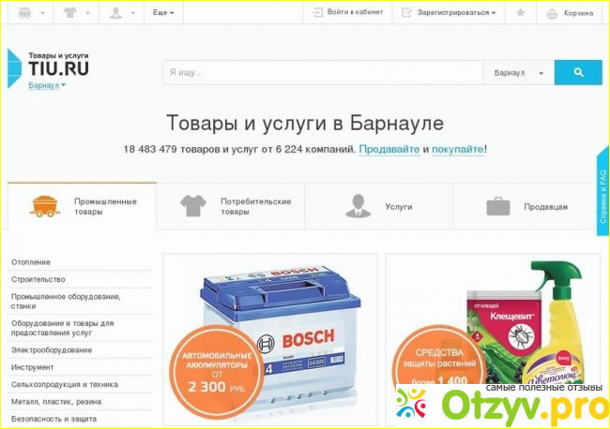
Task: Open the Барнаул region link under the logo
Action: [46, 85]
